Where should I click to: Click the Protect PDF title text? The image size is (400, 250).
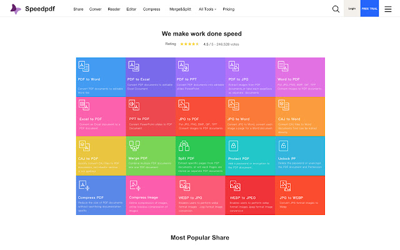239,158
